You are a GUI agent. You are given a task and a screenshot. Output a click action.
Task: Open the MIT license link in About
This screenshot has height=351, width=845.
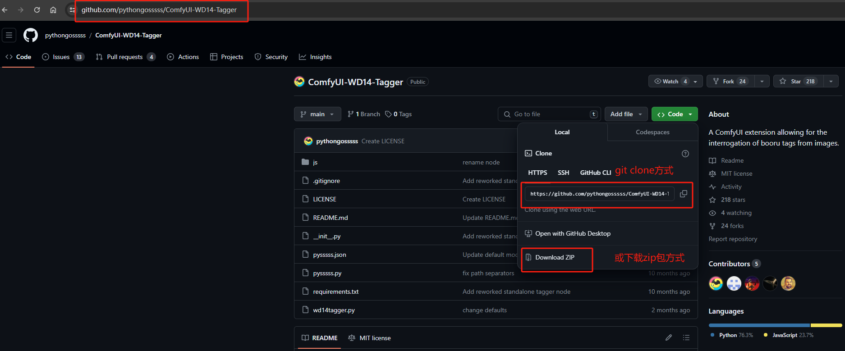pyautogui.click(x=730, y=173)
